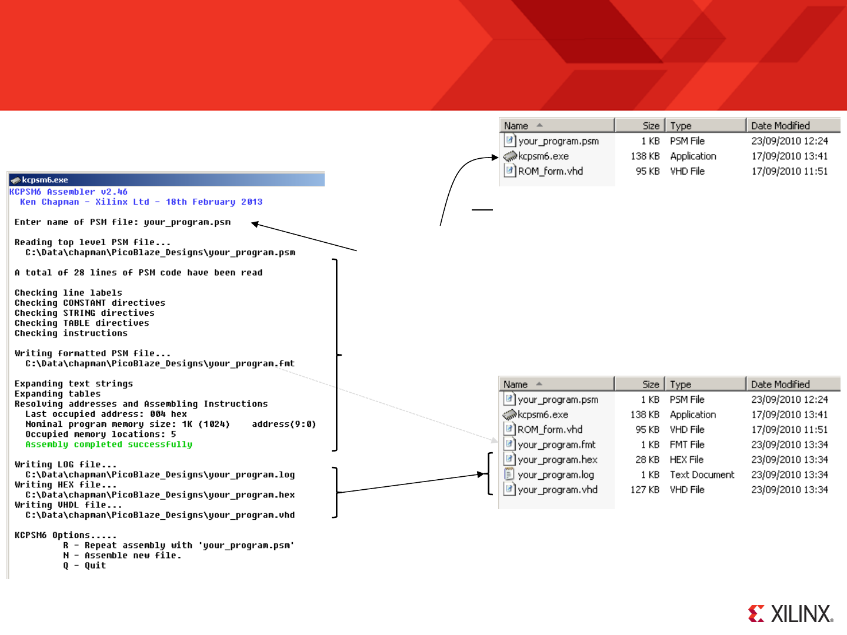
Task: Click the "Occupied memory locations: 5" line
Action: tap(101, 435)
